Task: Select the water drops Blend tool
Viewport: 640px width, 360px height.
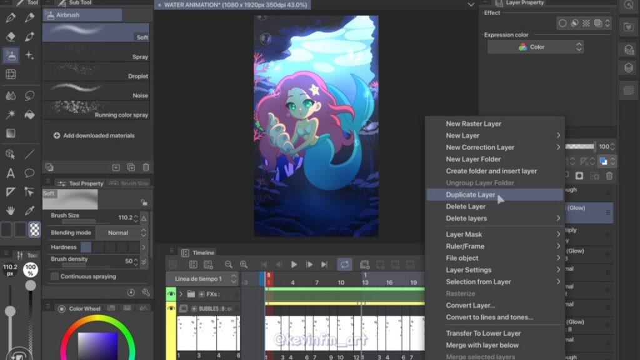Action: tap(11, 96)
